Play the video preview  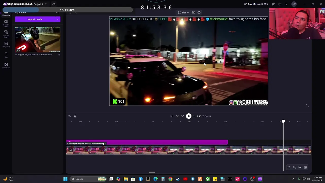pyautogui.click(x=189, y=116)
